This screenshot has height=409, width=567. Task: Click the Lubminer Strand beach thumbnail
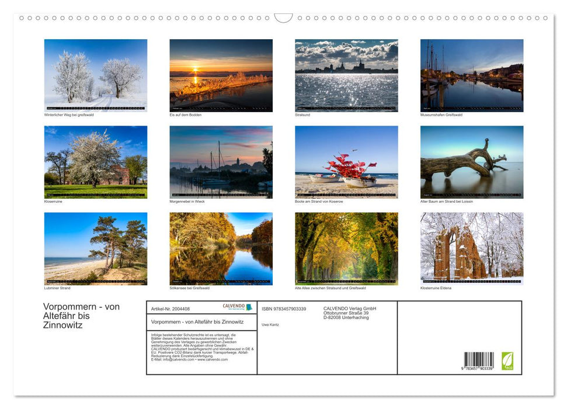[96, 248]
